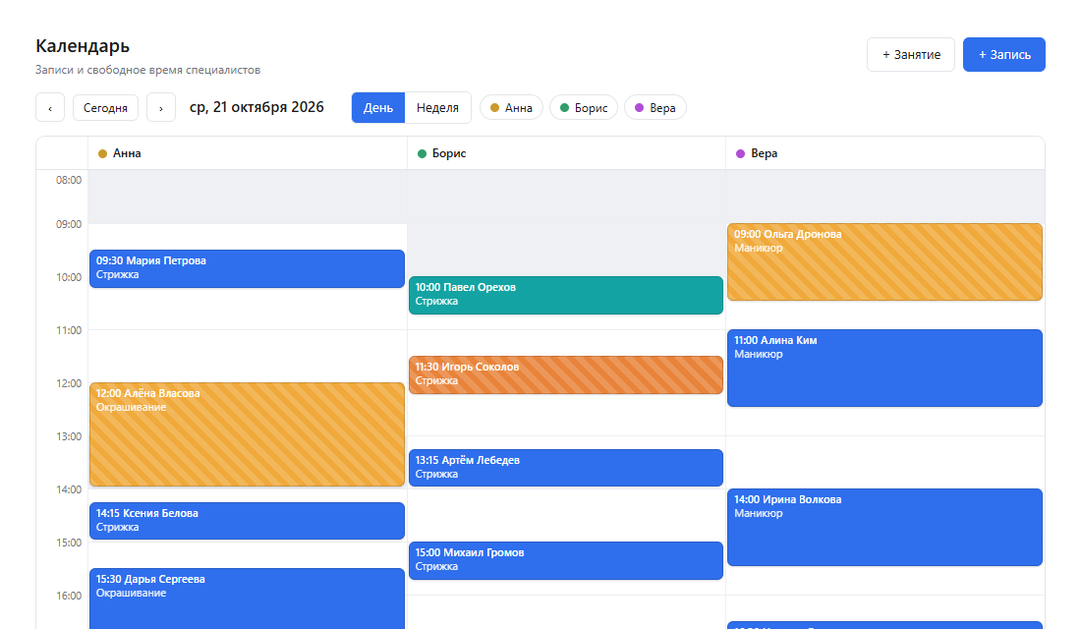Open the 12:00 Алёна Власова colouring booking
The image size is (1081, 629).
[247, 434]
